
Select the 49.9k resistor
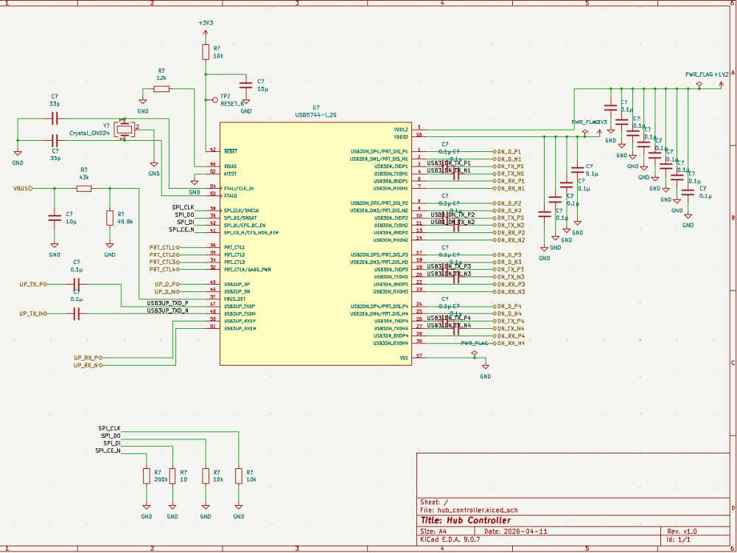(110, 218)
